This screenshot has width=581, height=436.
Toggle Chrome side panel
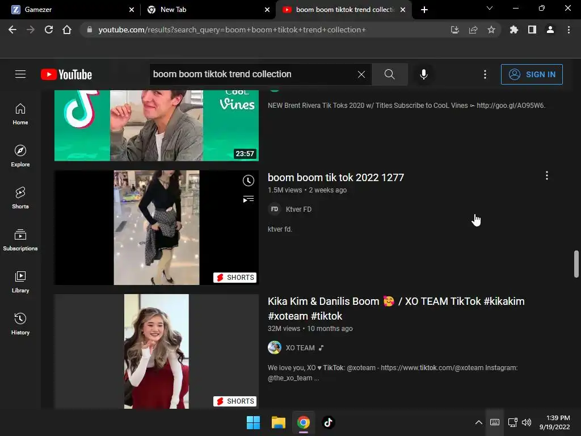tap(532, 30)
